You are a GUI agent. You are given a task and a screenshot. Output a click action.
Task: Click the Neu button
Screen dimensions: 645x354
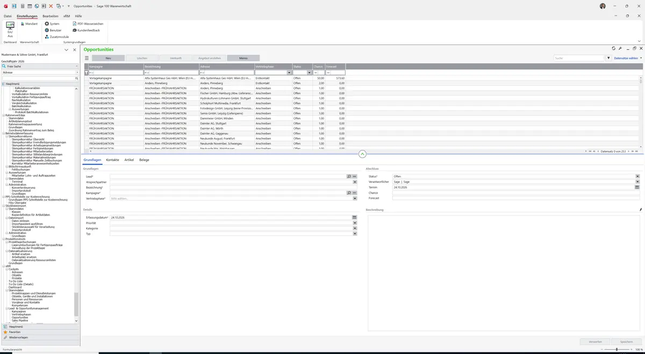click(x=108, y=58)
